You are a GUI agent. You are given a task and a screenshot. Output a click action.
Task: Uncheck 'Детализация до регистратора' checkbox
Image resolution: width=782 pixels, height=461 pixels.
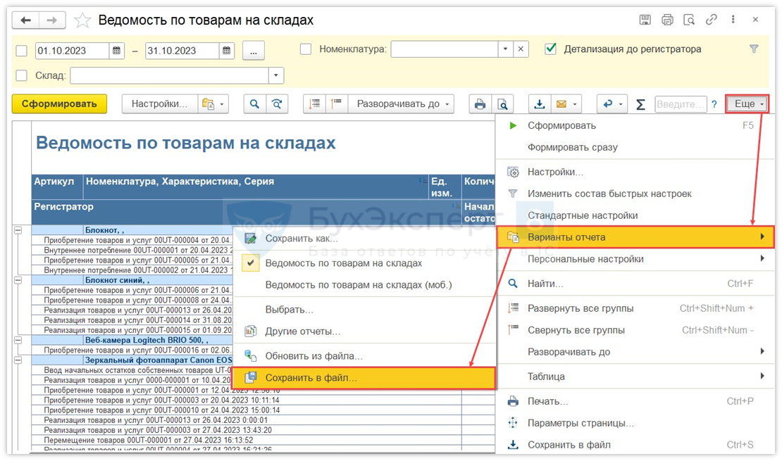[x=551, y=49]
